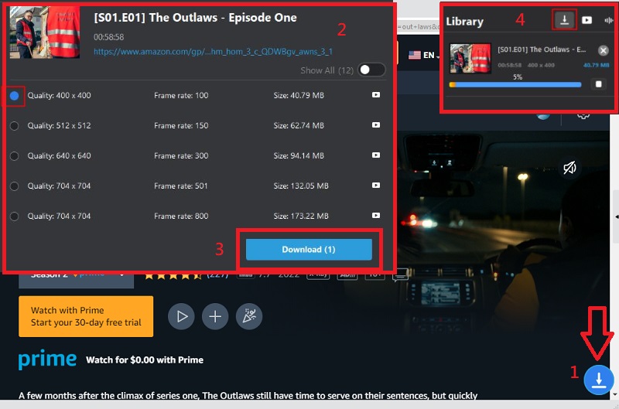This screenshot has width=619, height=409.
Task: Click the watch party confetti icon
Action: pyautogui.click(x=249, y=316)
